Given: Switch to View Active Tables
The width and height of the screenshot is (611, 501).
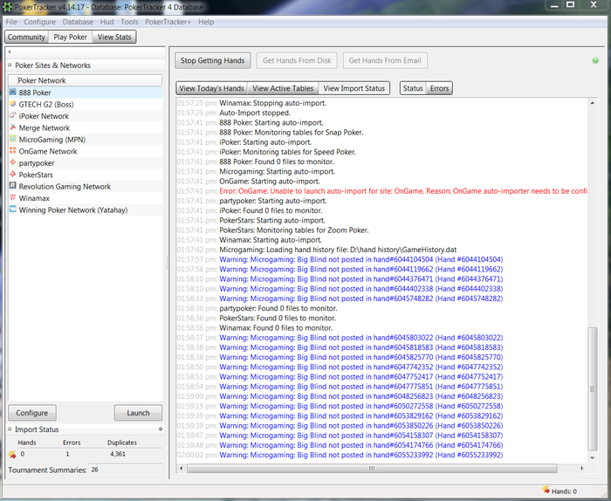Looking at the screenshot, I should pos(283,88).
